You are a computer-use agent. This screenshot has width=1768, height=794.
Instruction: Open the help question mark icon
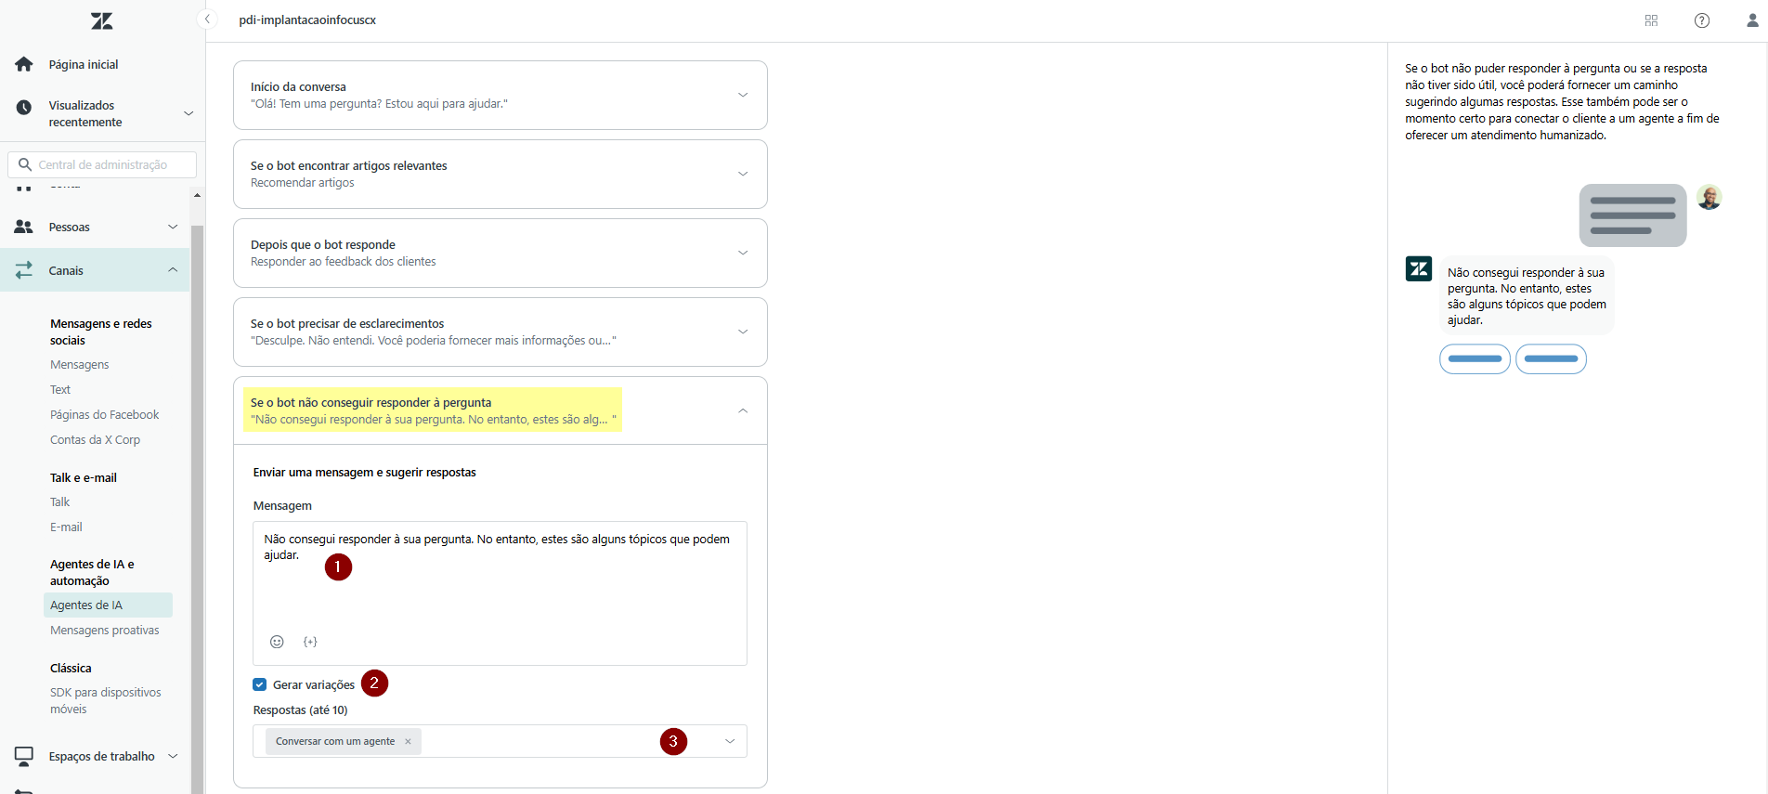(x=1701, y=20)
